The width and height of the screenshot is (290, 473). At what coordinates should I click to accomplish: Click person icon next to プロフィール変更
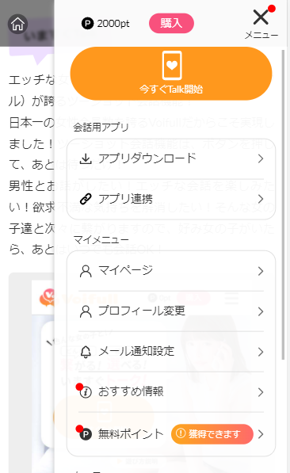(x=86, y=311)
